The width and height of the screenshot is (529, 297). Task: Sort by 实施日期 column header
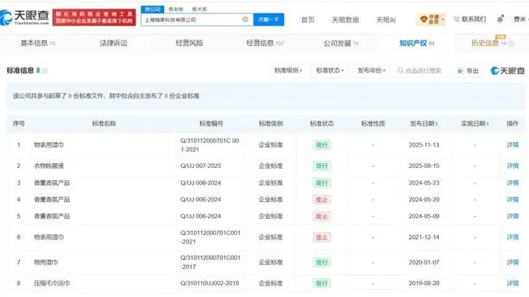475,124
